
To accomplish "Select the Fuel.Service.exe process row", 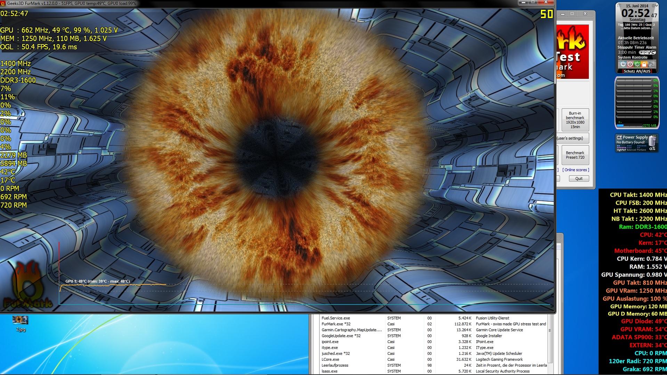I will [433, 318].
